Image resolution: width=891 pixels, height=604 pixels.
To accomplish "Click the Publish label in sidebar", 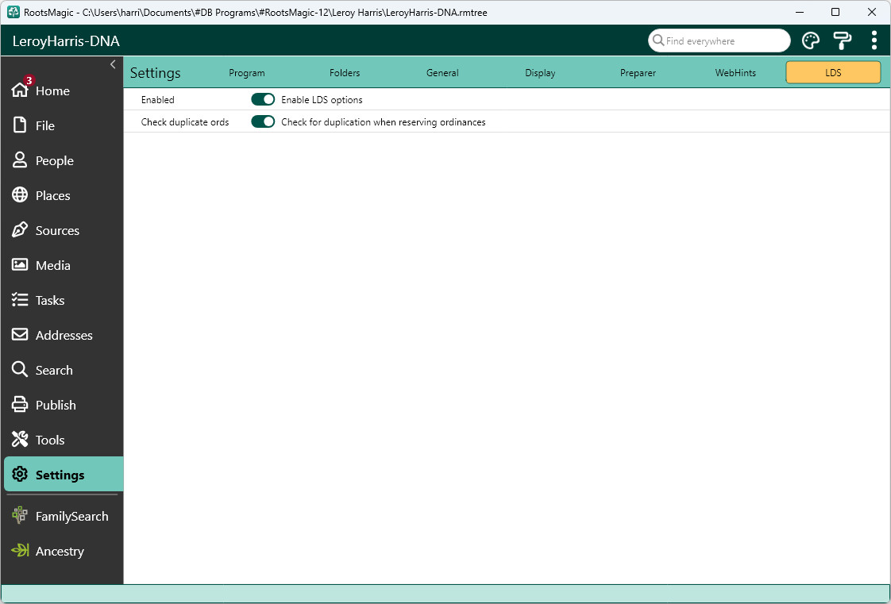I will click(56, 405).
